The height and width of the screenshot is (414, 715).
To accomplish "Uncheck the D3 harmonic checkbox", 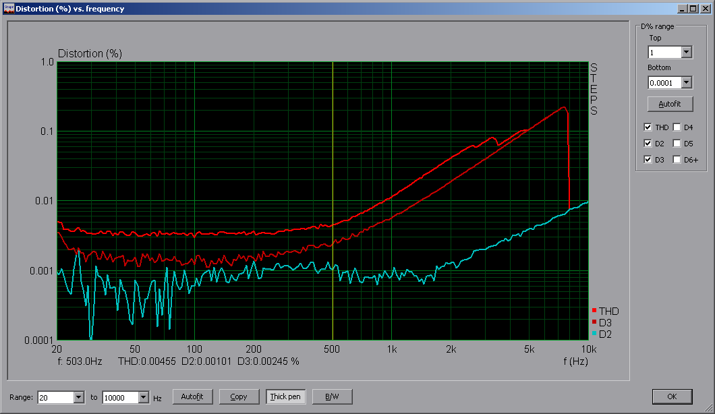I will (x=648, y=160).
